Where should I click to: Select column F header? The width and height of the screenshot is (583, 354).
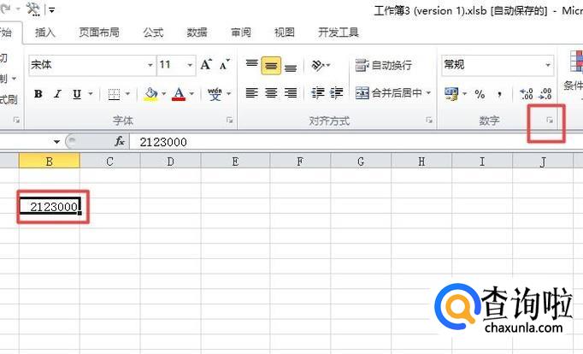pyautogui.click(x=300, y=162)
